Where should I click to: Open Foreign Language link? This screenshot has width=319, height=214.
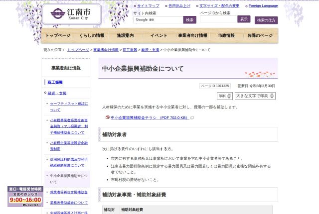tap(263, 5)
